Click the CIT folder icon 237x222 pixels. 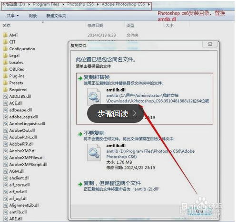coord(5,42)
